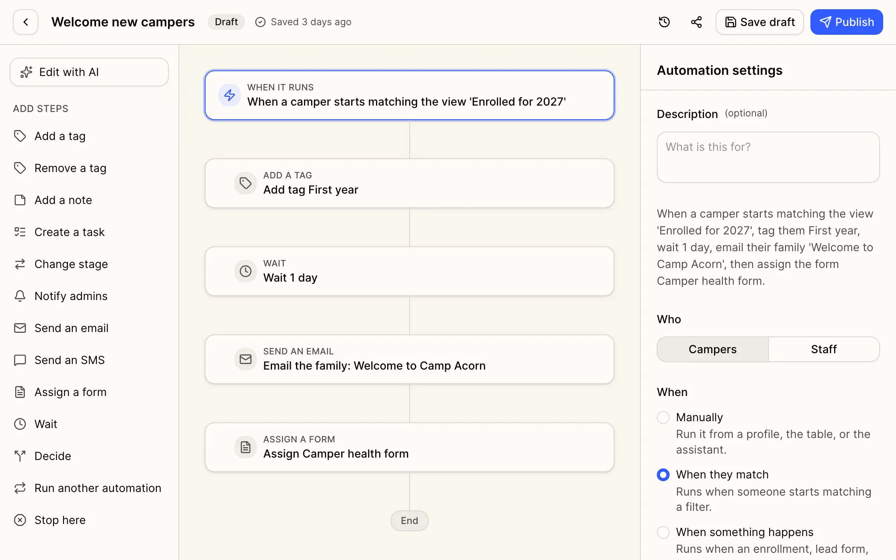Click the Send an email envelope icon in sidebar
The width and height of the screenshot is (896, 560).
(20, 328)
